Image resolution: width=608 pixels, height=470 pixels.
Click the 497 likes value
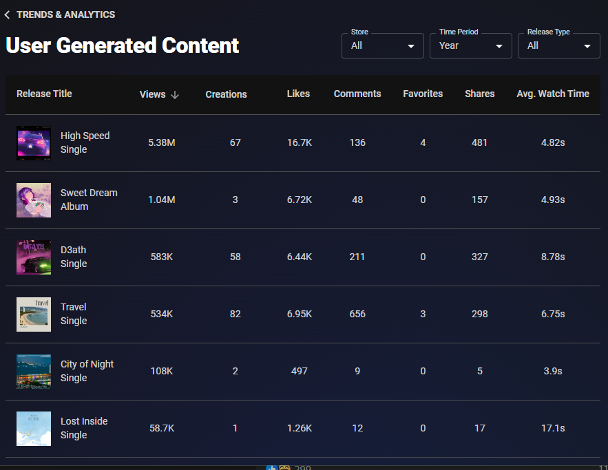(300, 371)
